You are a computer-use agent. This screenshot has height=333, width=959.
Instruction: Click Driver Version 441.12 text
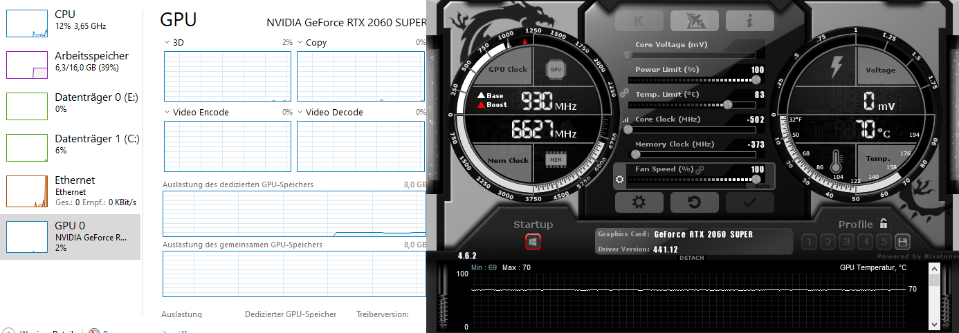tap(666, 249)
